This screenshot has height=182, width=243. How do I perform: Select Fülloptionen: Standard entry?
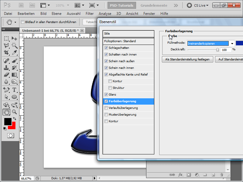128,41
